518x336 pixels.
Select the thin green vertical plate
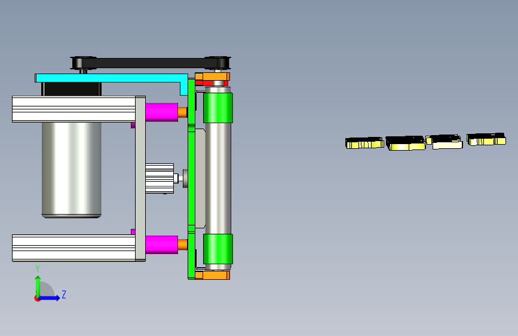[x=191, y=179]
